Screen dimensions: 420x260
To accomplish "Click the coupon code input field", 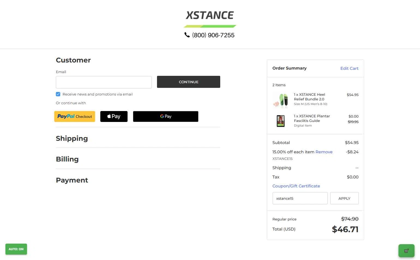I will [x=300, y=198].
